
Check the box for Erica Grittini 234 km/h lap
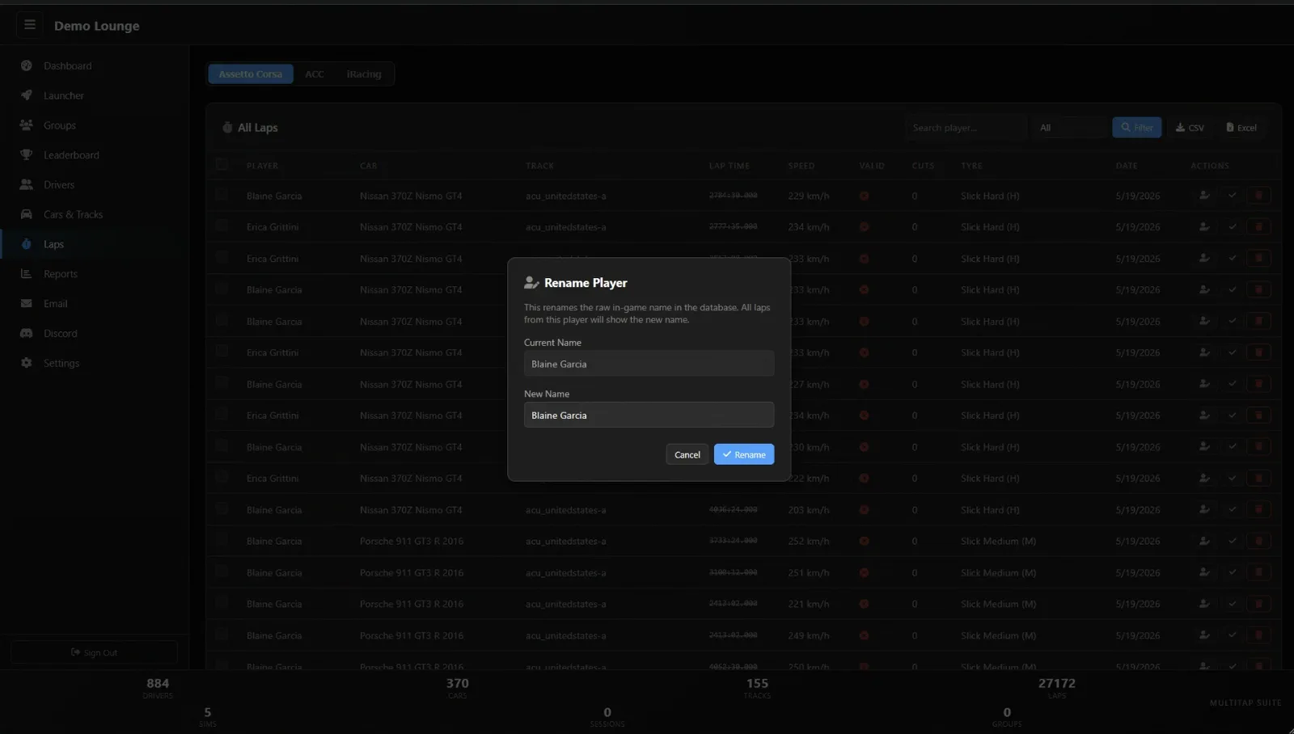[222, 226]
